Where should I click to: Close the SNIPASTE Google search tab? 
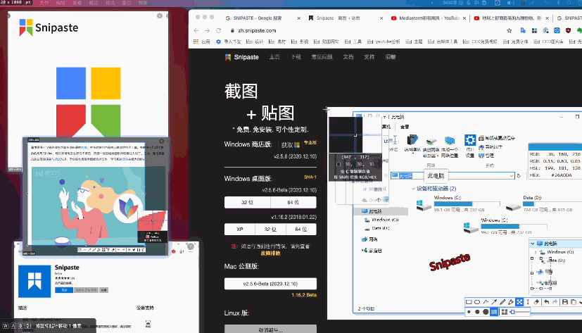tap(299, 18)
